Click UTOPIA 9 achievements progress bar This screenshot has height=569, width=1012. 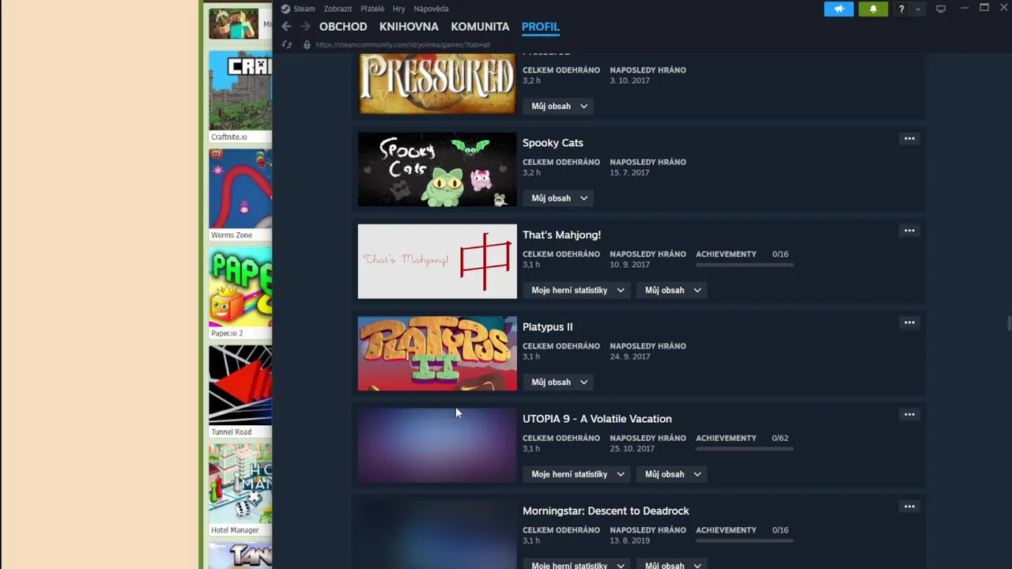(744, 449)
